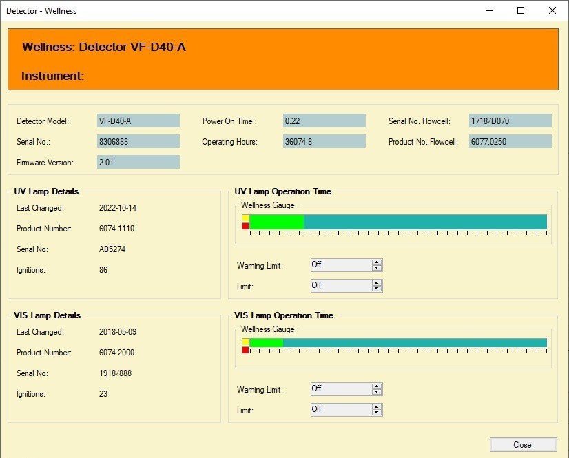The height and width of the screenshot is (458, 569).
Task: Decrease the VIS Lamp Limit value
Action: point(377,413)
